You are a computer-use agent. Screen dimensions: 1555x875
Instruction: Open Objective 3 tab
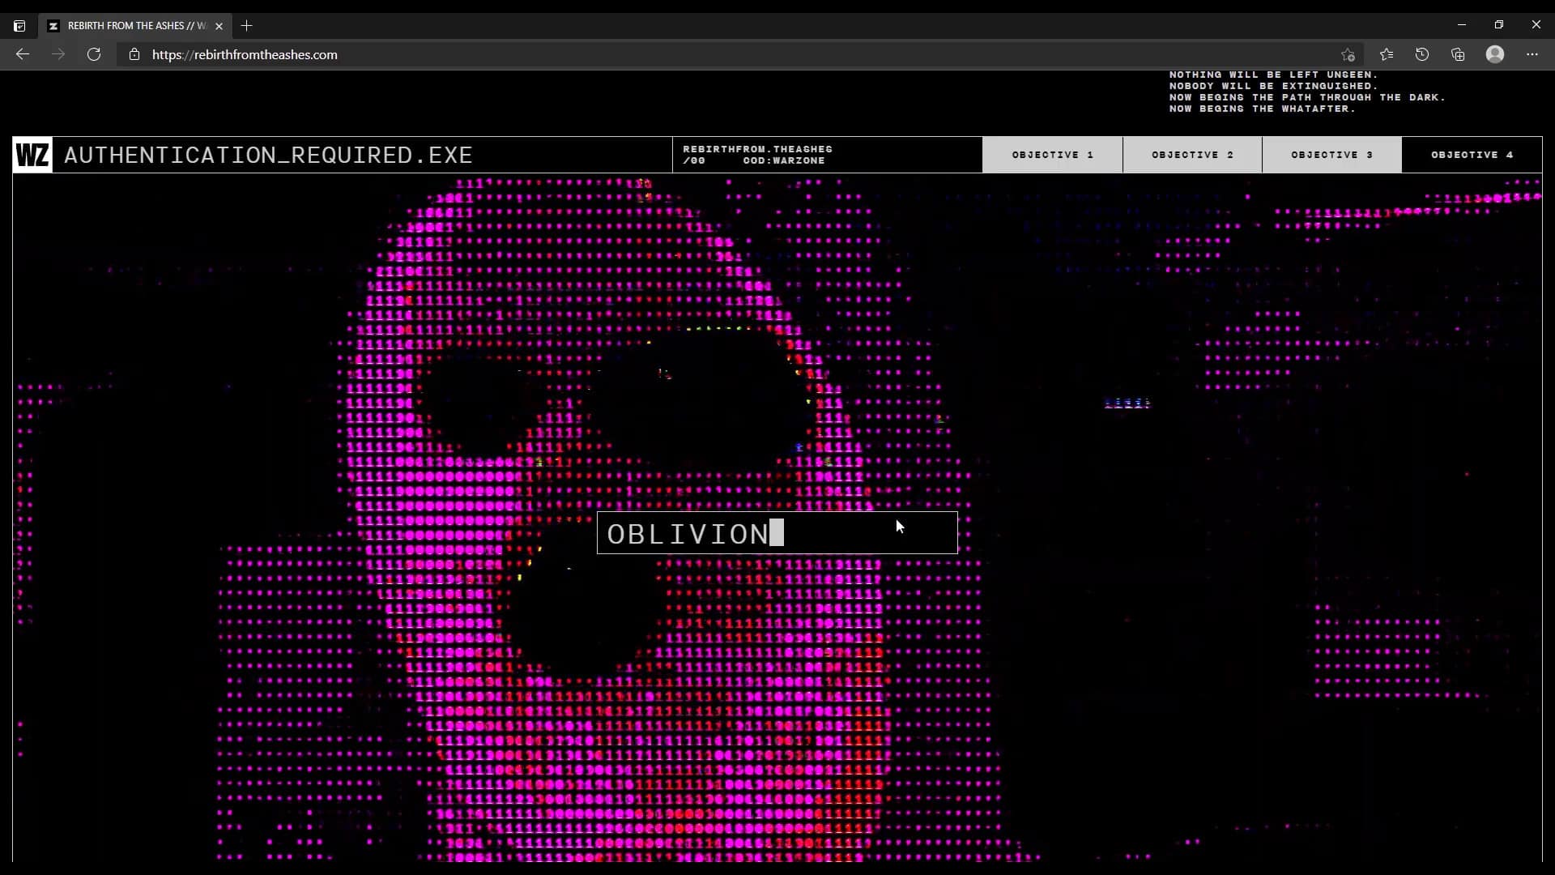pos(1331,155)
